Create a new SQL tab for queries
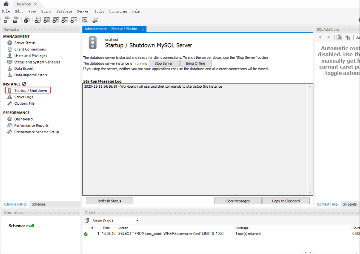 [x=7, y=20]
